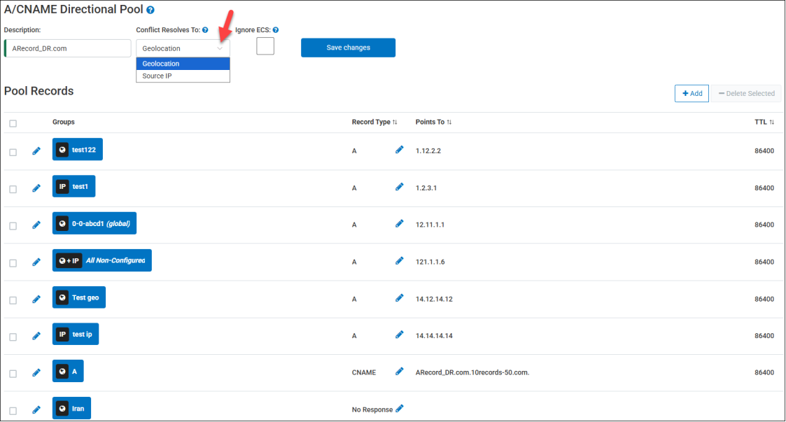Click pencil icon next to No Response

(x=400, y=409)
